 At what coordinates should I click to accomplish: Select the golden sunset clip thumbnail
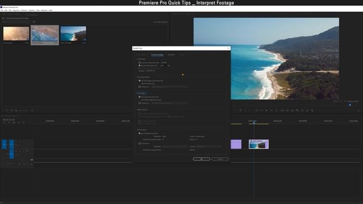click(x=16, y=33)
